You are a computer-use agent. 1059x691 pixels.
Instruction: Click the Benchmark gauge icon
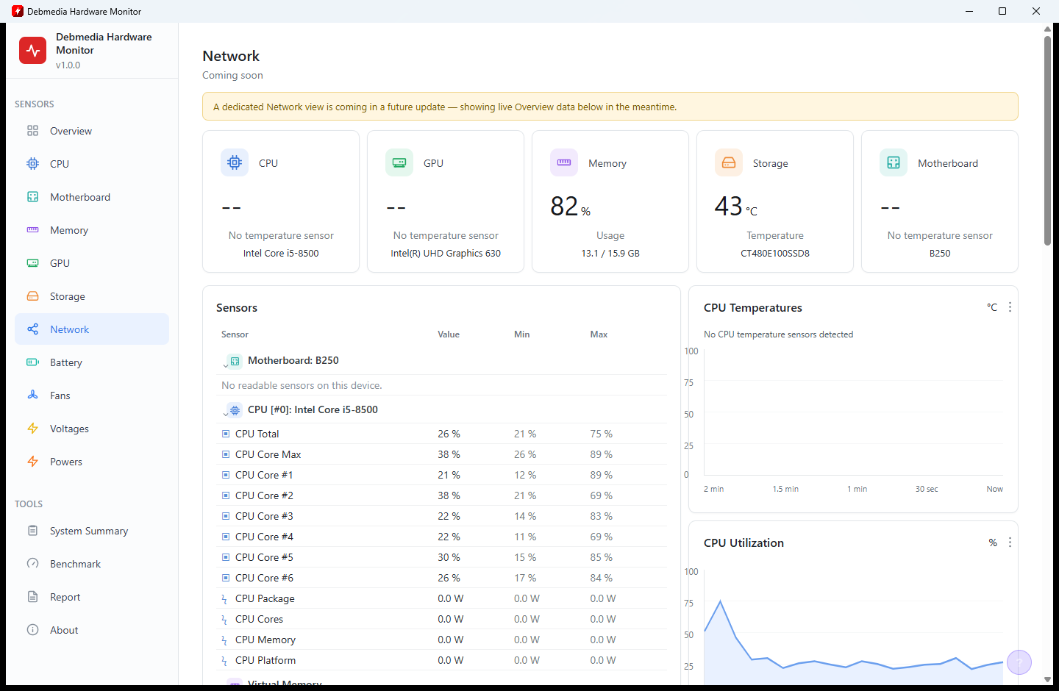32,564
